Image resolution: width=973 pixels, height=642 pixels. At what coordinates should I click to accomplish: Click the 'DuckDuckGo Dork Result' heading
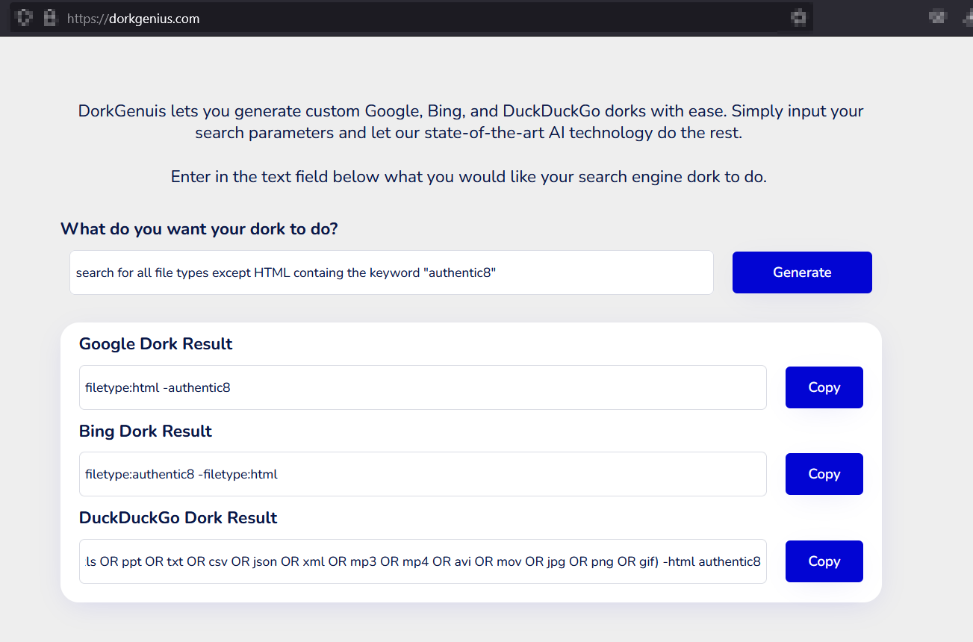click(x=178, y=518)
